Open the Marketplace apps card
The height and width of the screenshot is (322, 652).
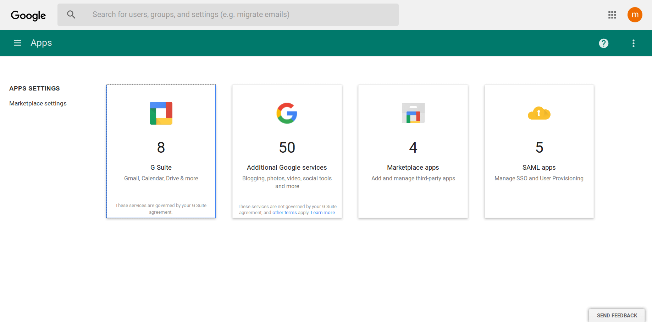(413, 151)
